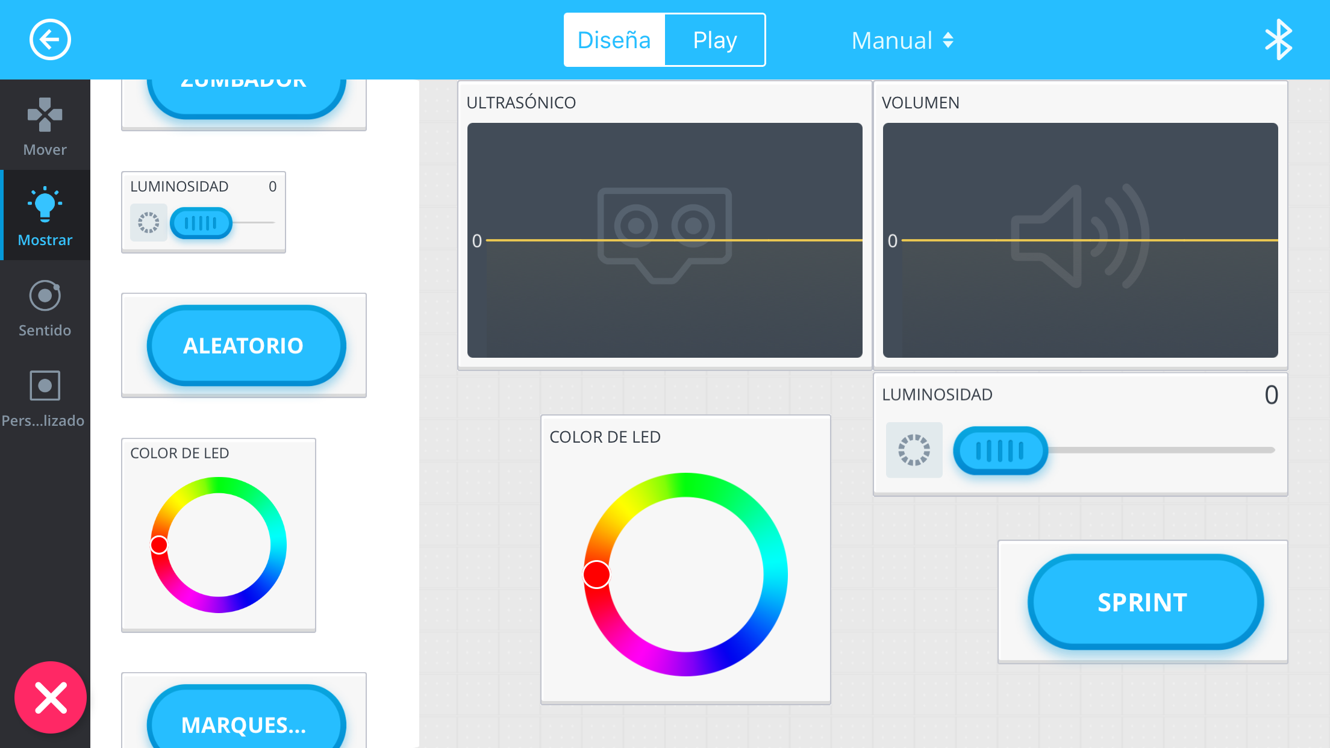Click the Volumen graph panel

click(x=1080, y=240)
